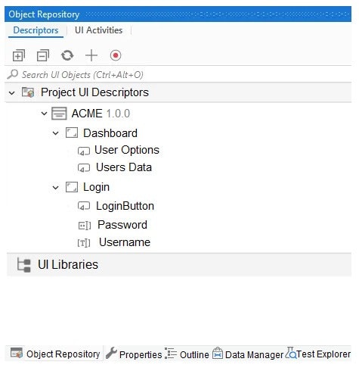This screenshot has height=371, width=359.
Task: Click the UI Libraries tree icon
Action: [x=24, y=265]
